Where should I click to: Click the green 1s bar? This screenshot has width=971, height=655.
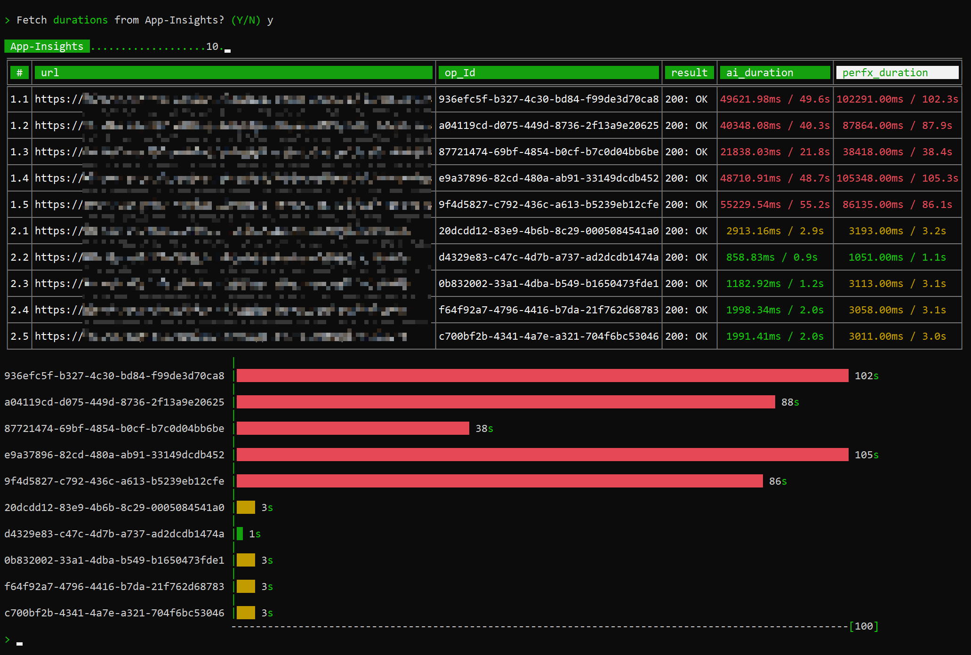pyautogui.click(x=240, y=534)
